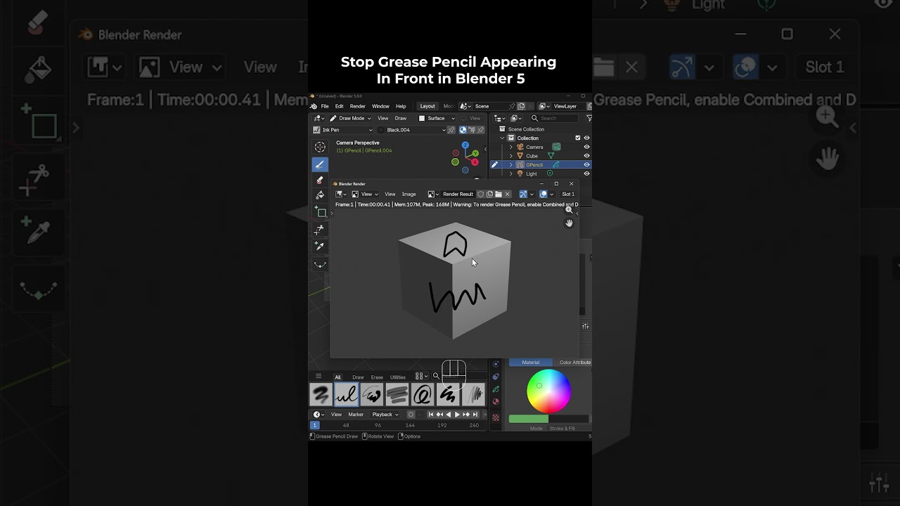Click Slot 1 in render window
The image size is (900, 506).
point(568,194)
